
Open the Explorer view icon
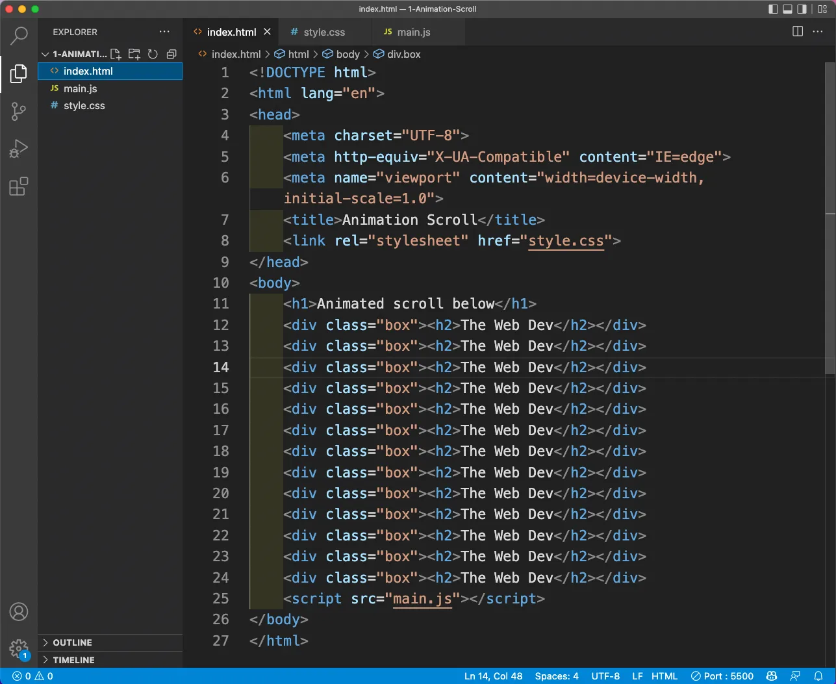(19, 73)
